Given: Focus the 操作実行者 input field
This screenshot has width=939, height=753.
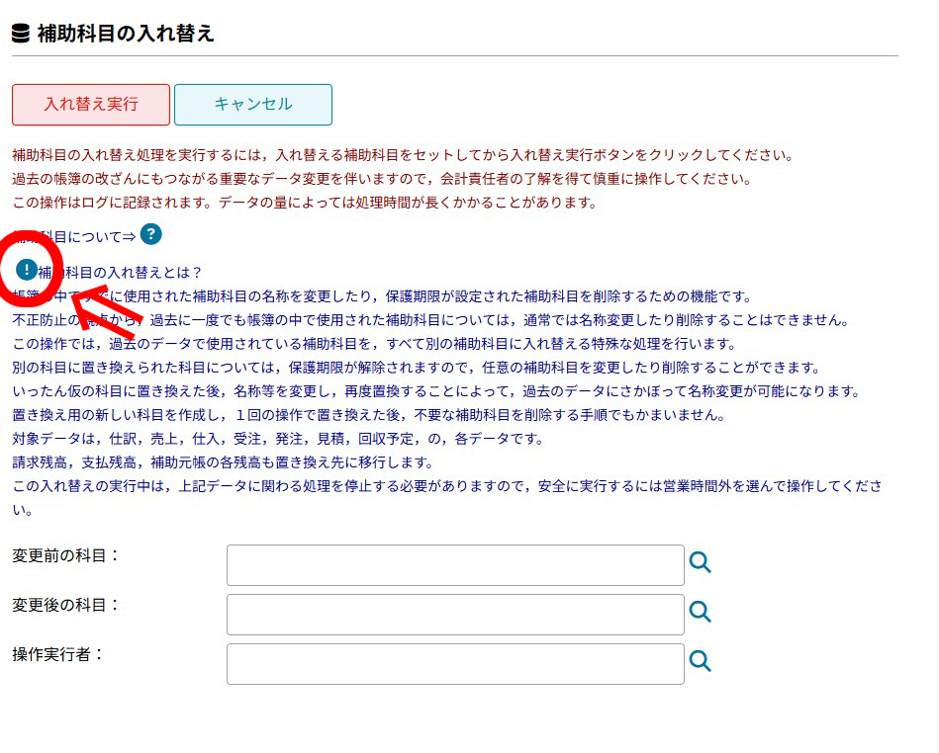Looking at the screenshot, I should click(455, 664).
